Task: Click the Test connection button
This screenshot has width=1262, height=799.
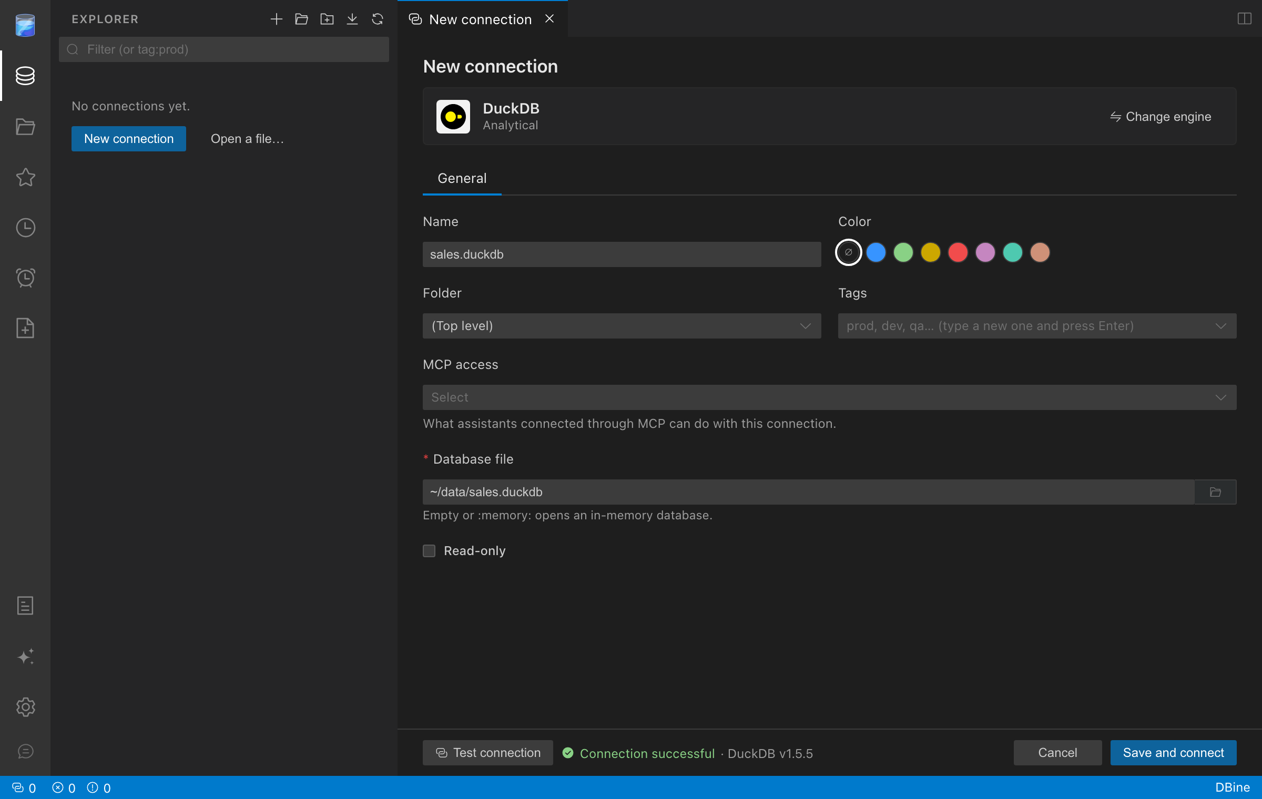Action: 487,753
